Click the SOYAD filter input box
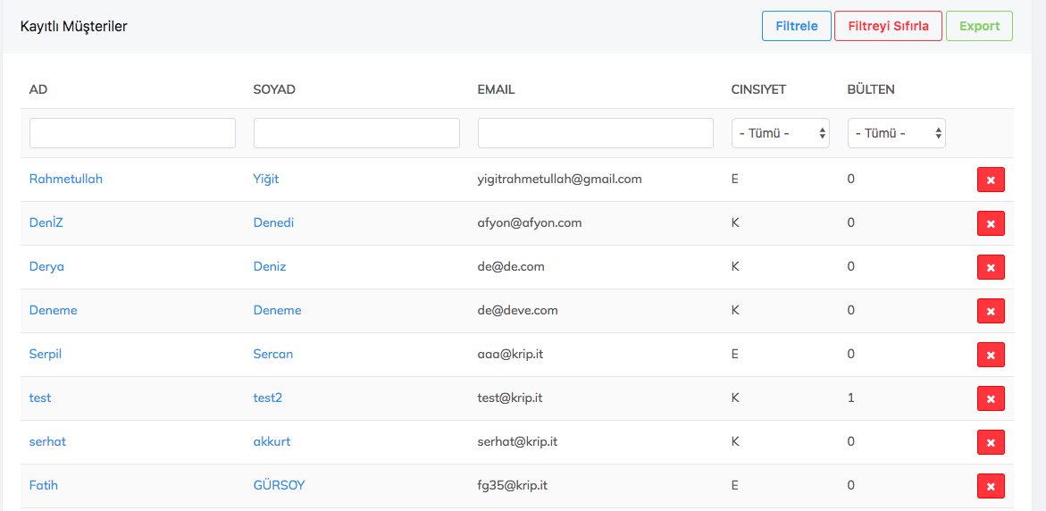Screen dimensions: 1046x511 [356, 133]
